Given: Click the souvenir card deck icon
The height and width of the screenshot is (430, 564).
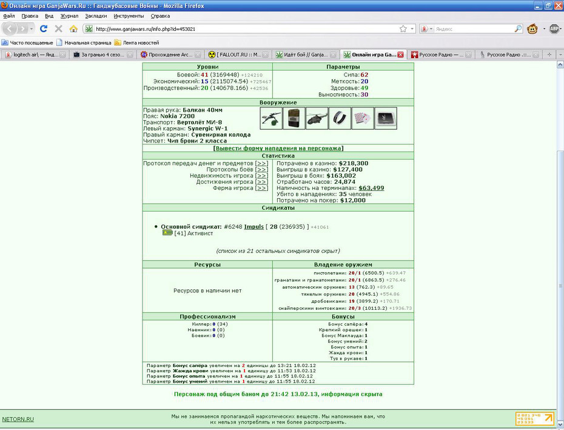Looking at the screenshot, I should (363, 118).
